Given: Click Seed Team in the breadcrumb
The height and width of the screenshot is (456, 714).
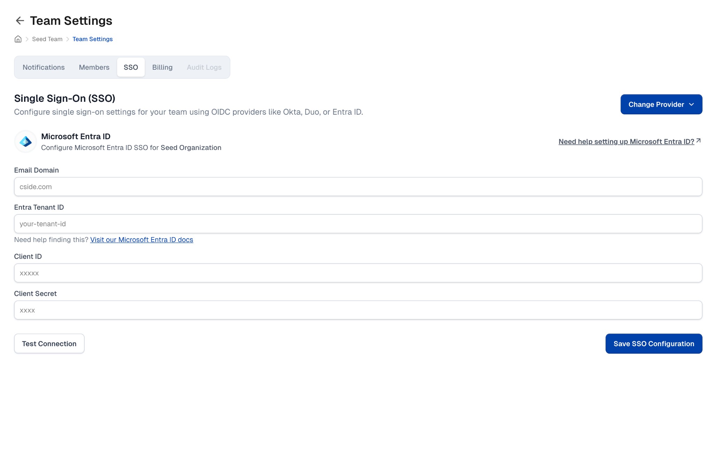Looking at the screenshot, I should click(47, 39).
